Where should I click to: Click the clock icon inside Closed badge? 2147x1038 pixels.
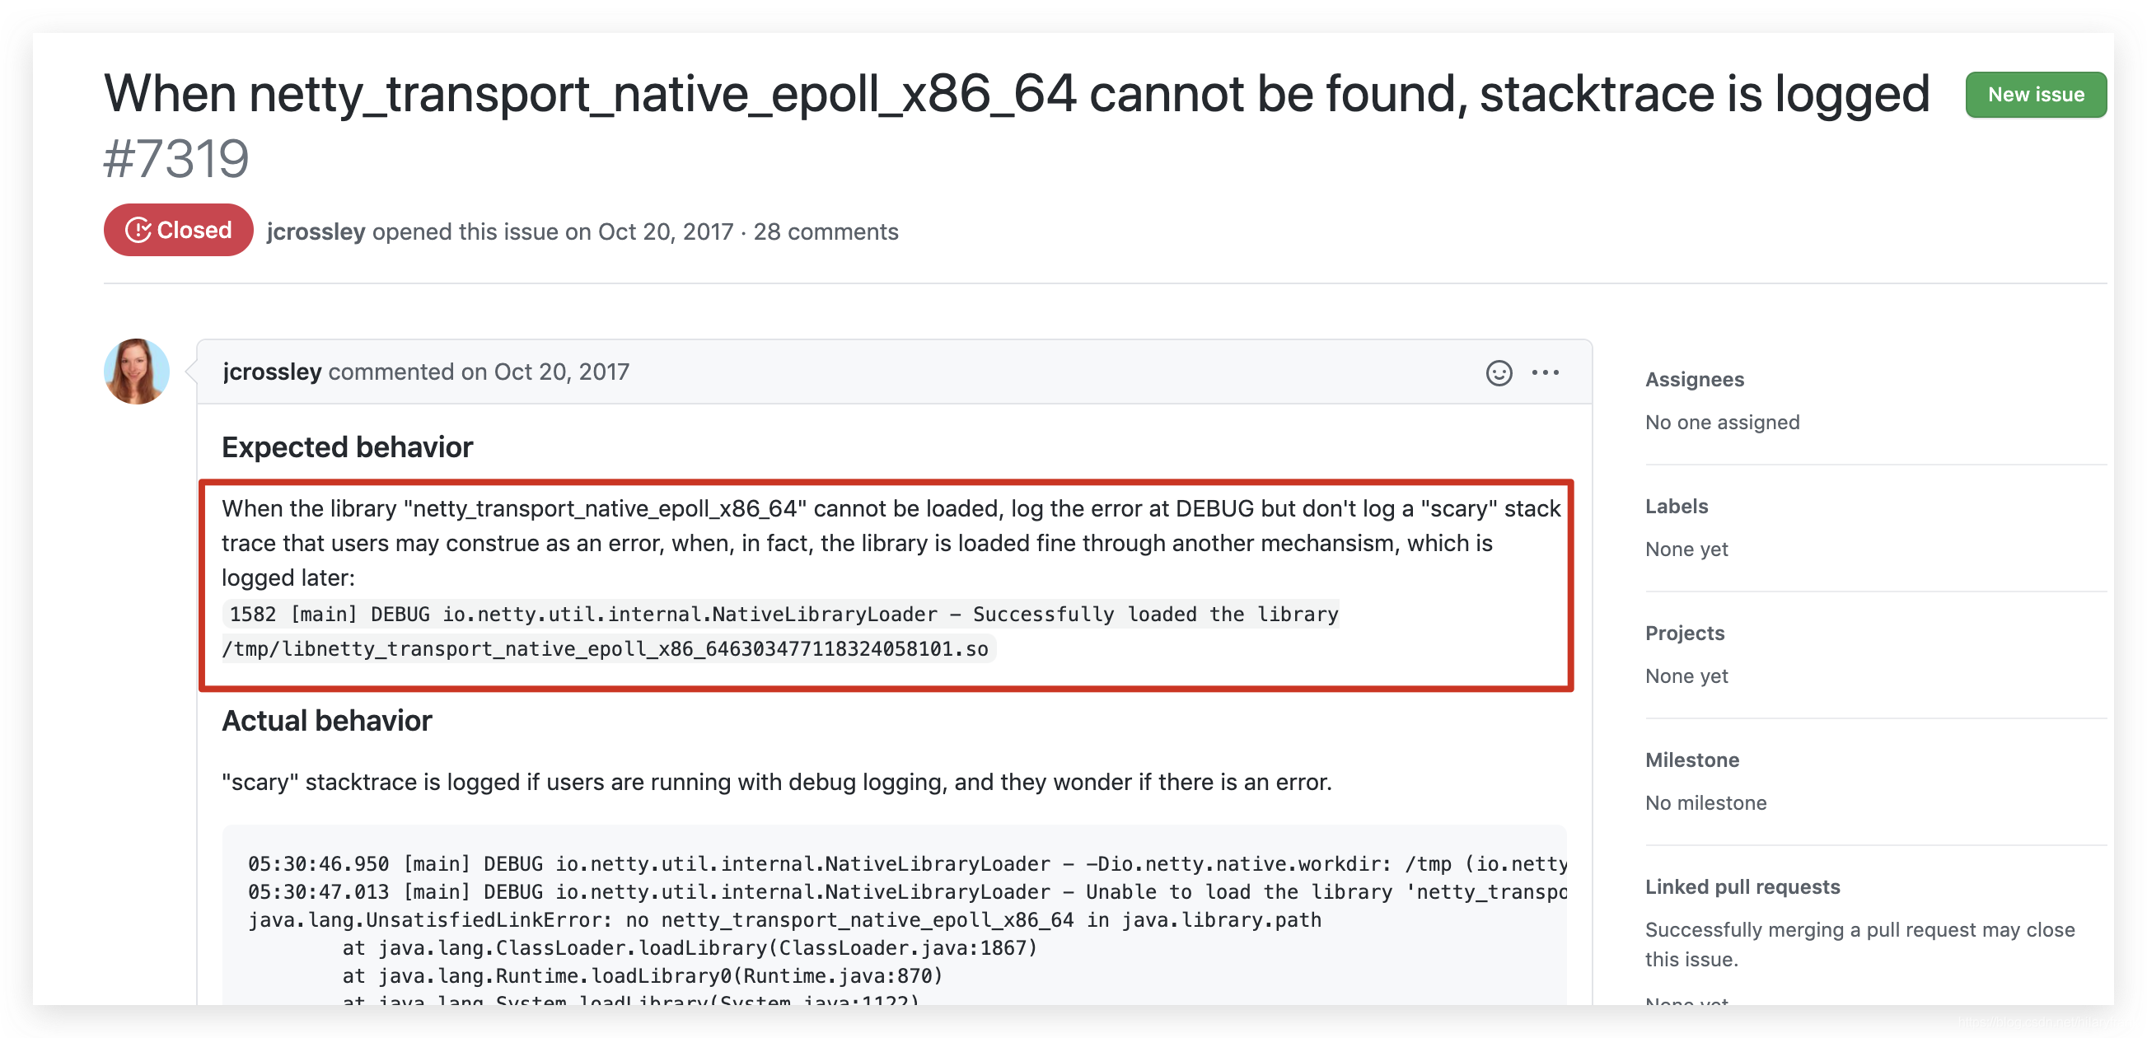tap(139, 230)
